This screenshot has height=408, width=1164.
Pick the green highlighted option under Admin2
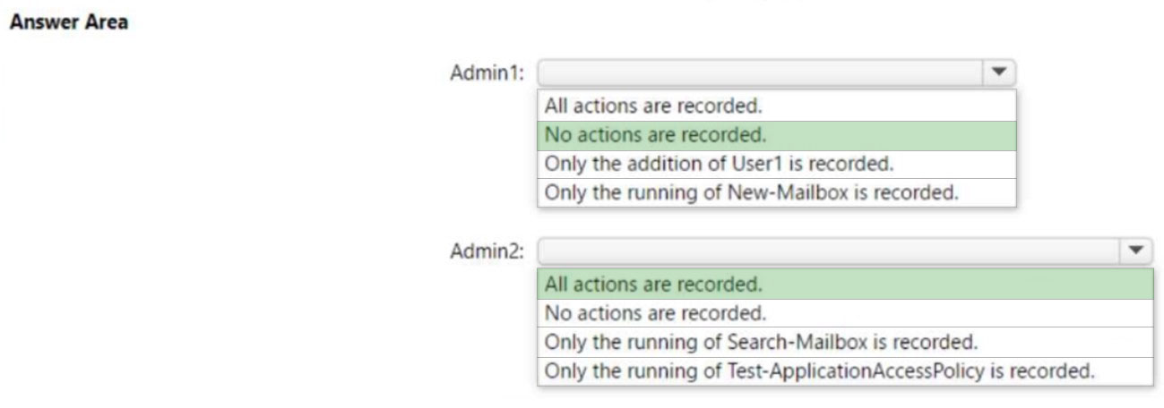pos(845,285)
